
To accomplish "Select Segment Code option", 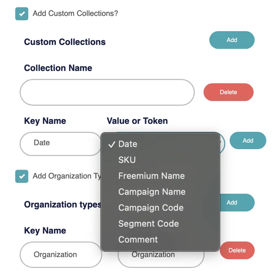I will coord(148,224).
